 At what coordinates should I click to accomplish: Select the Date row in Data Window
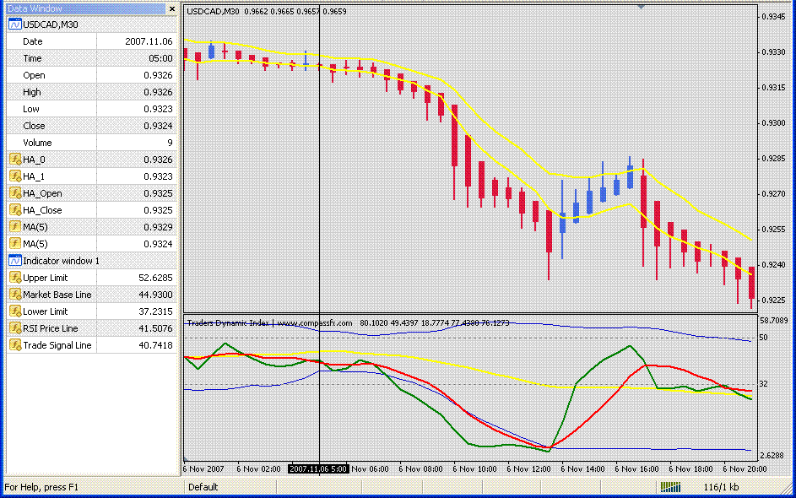[x=92, y=41]
